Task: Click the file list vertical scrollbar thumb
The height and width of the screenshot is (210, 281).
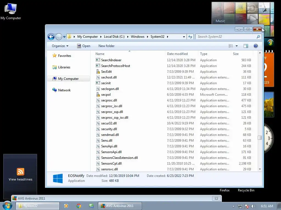Action: point(260,138)
